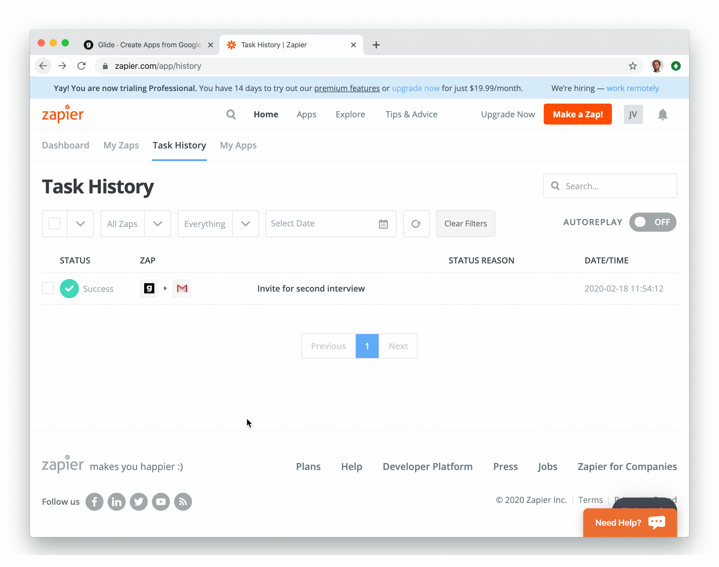Tick the select-all checkbox in filters
This screenshot has width=719, height=567.
(x=54, y=224)
